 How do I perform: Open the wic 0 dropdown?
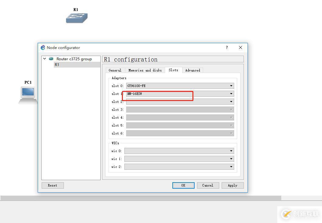coord(179,151)
